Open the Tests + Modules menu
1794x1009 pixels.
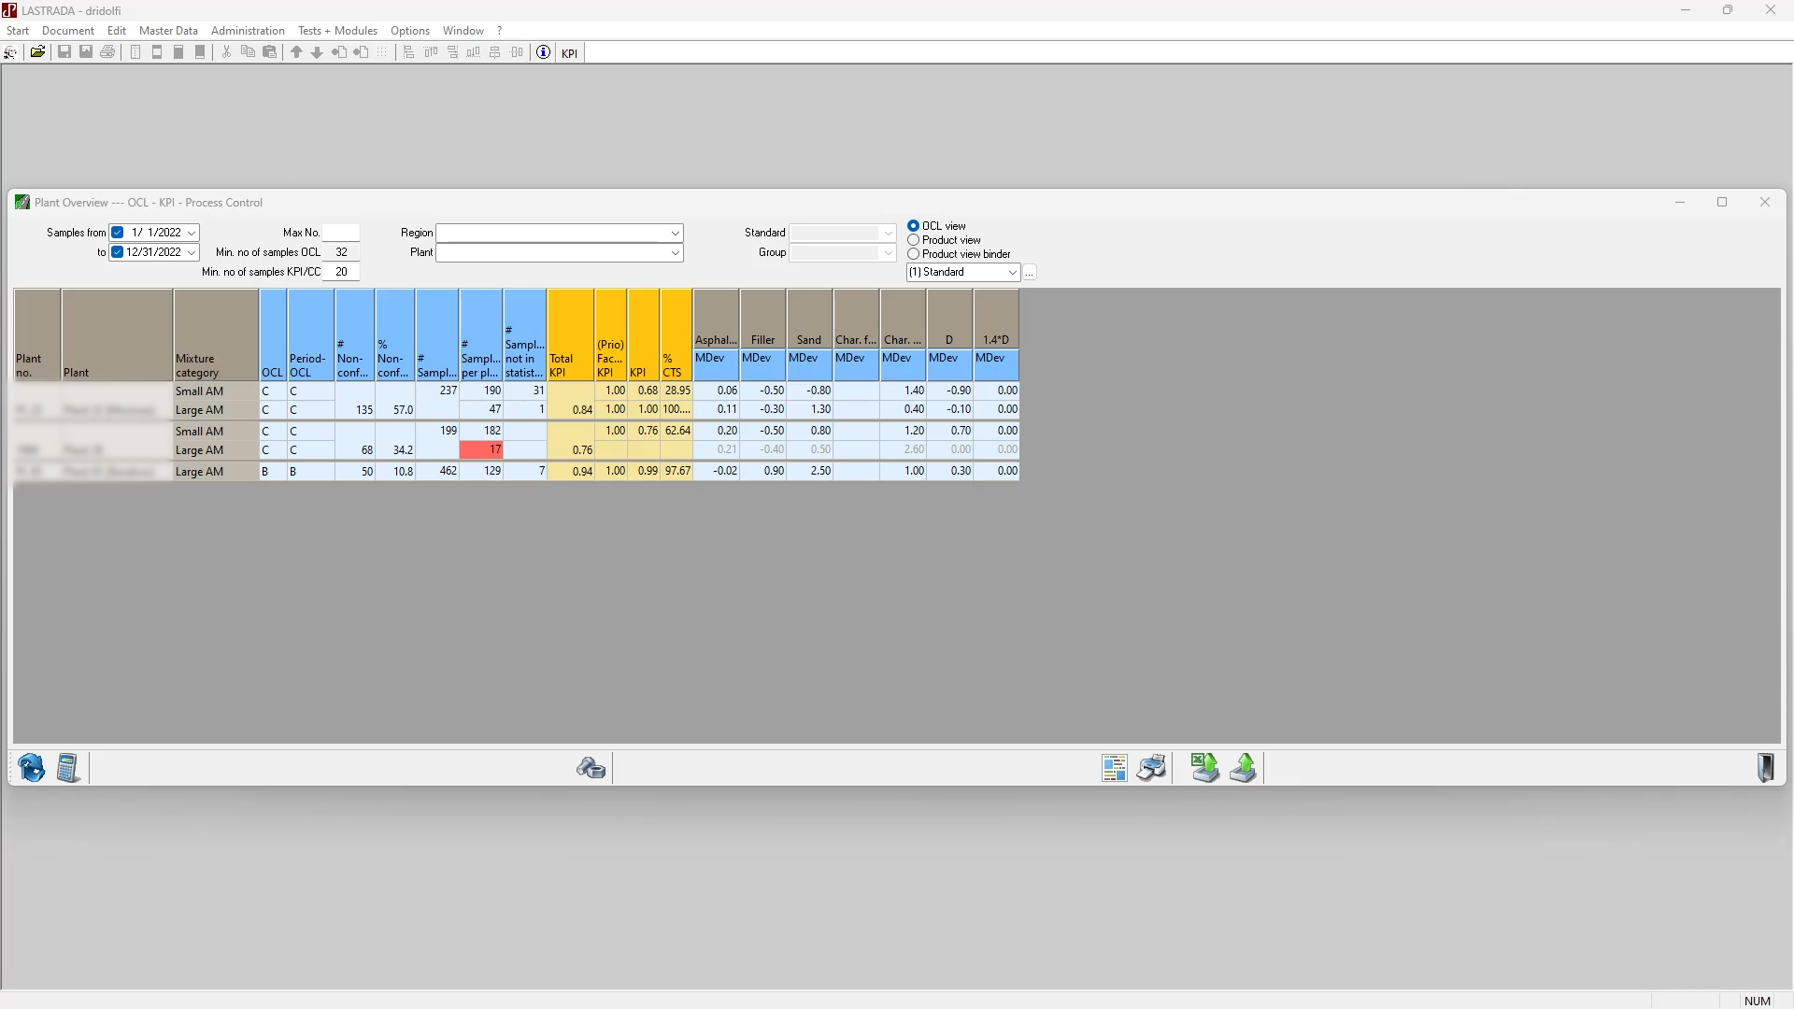(x=336, y=30)
